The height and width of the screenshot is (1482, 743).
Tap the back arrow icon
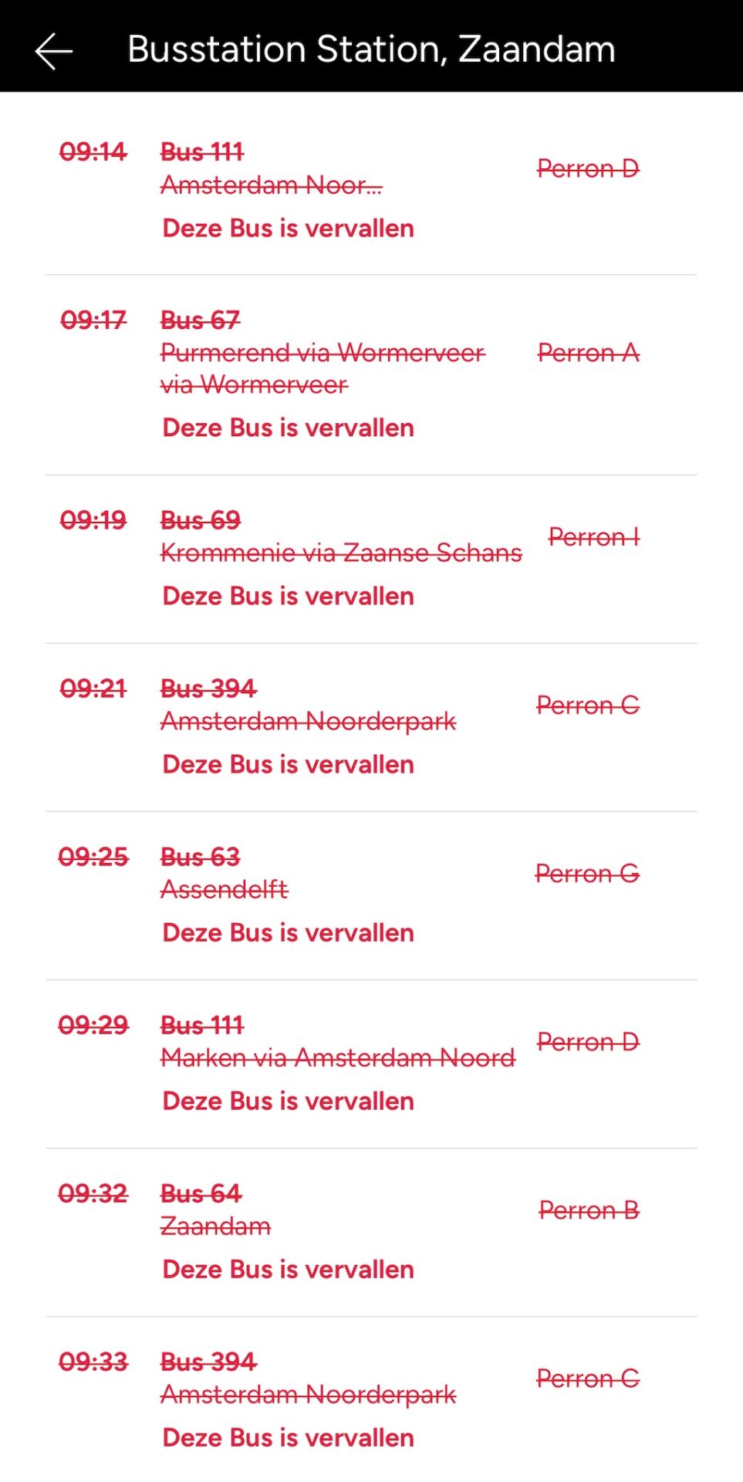(x=54, y=51)
